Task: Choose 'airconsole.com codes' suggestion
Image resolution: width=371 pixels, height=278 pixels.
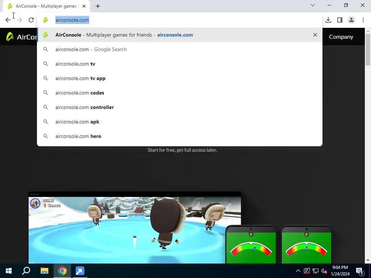Action: click(180, 93)
